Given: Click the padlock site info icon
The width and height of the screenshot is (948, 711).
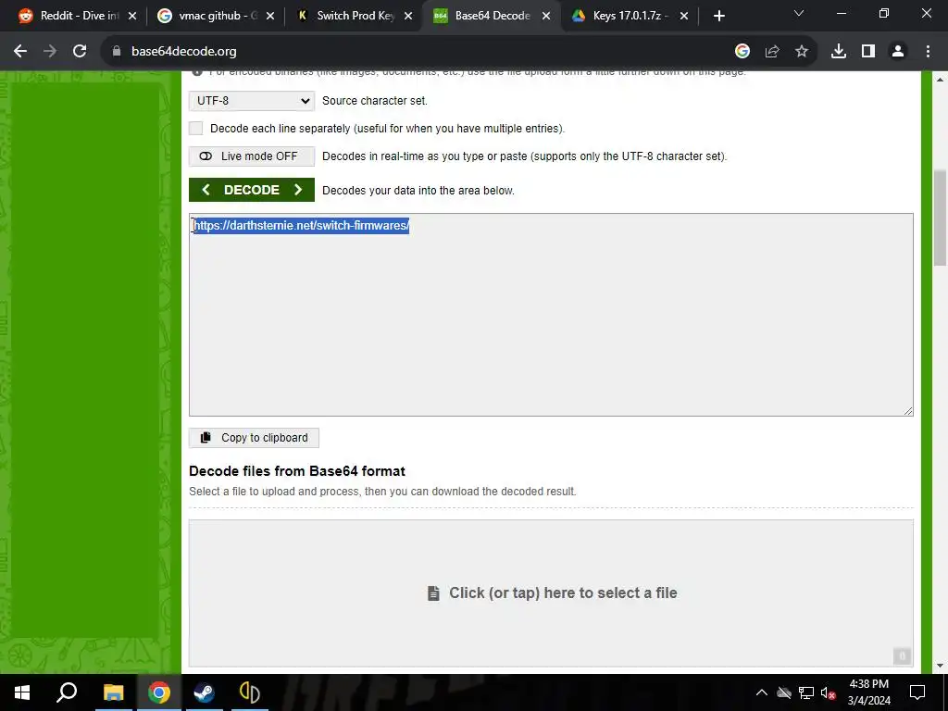Looking at the screenshot, I should pos(117,52).
